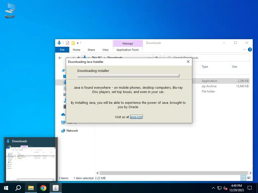The height and width of the screenshot is (193, 258).
Task: Click the Explorer title bar download arrow icon
Action: (59, 43)
